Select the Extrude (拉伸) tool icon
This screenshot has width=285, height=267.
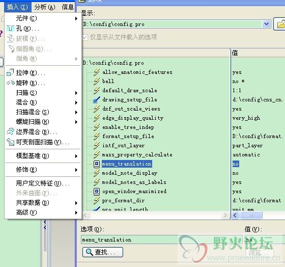click(10, 73)
